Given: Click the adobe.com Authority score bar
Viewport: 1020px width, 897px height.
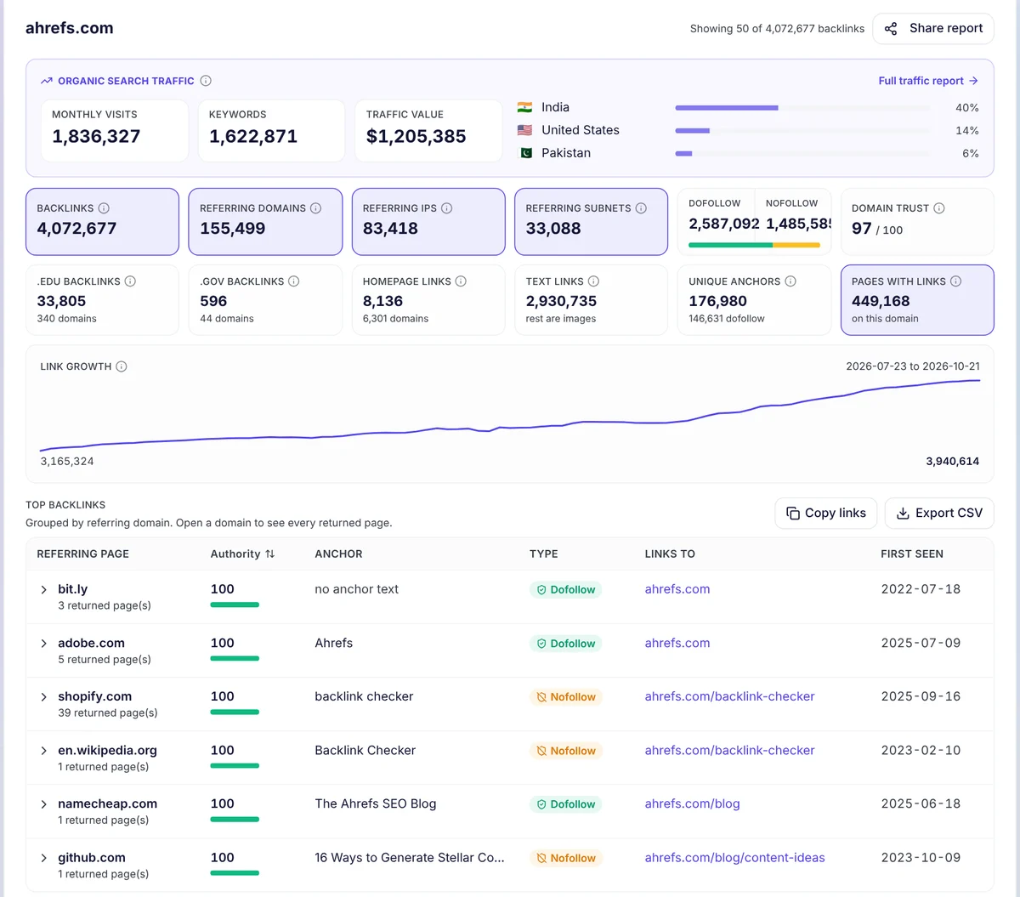Looking at the screenshot, I should pos(235,658).
